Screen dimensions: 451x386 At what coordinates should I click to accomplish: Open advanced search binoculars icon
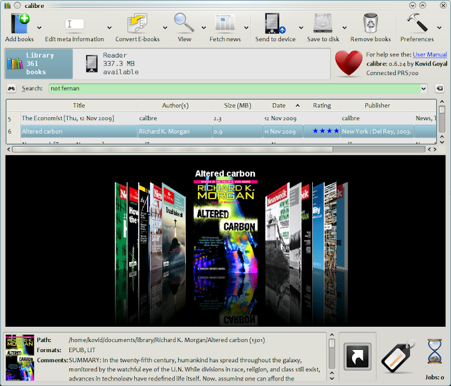[x=11, y=89]
